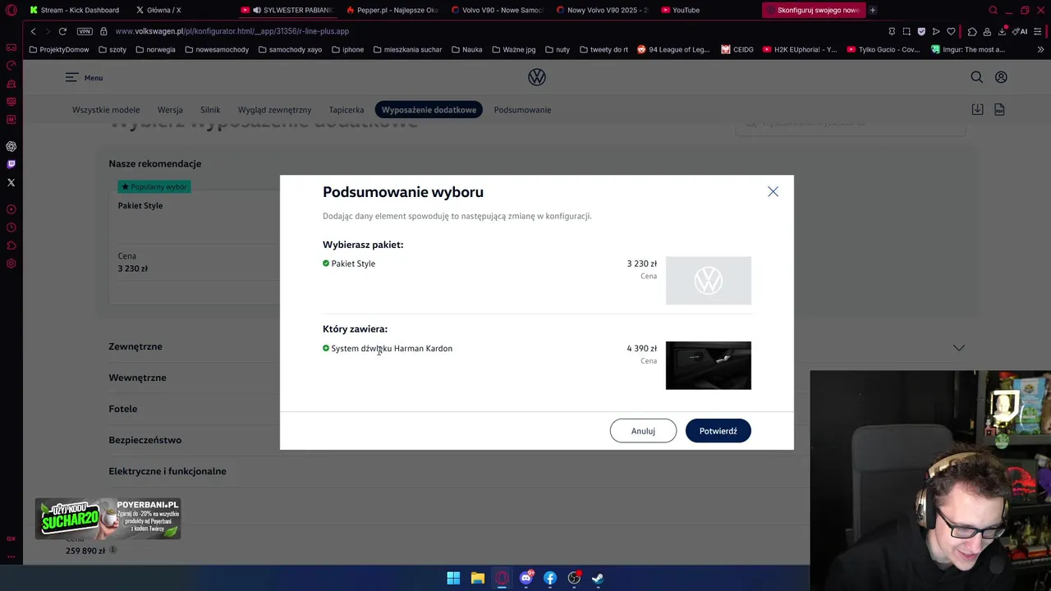Open Twitch in the Opera sidebar

coord(11,164)
